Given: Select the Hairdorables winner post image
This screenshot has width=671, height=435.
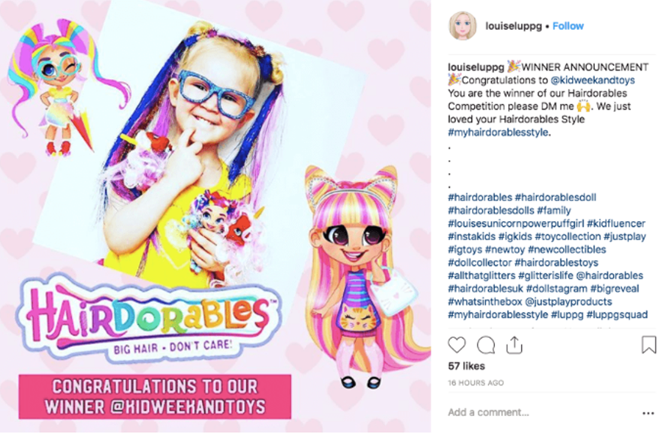Looking at the screenshot, I should click(x=215, y=216).
